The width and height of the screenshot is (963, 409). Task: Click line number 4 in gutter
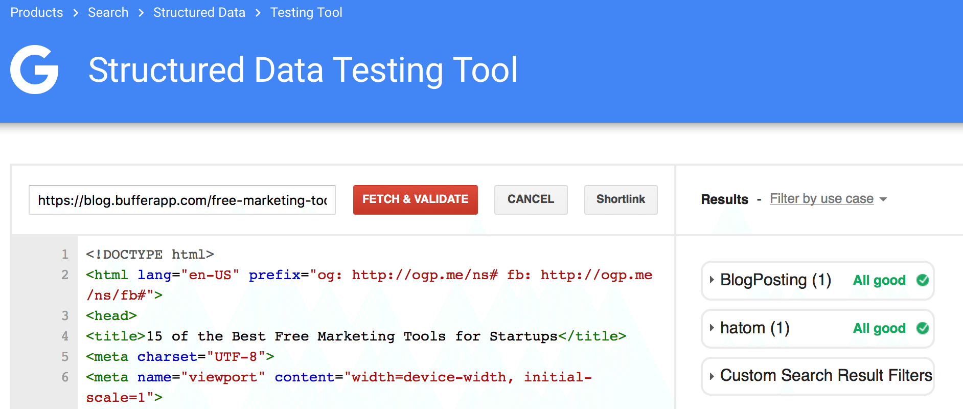pos(65,336)
